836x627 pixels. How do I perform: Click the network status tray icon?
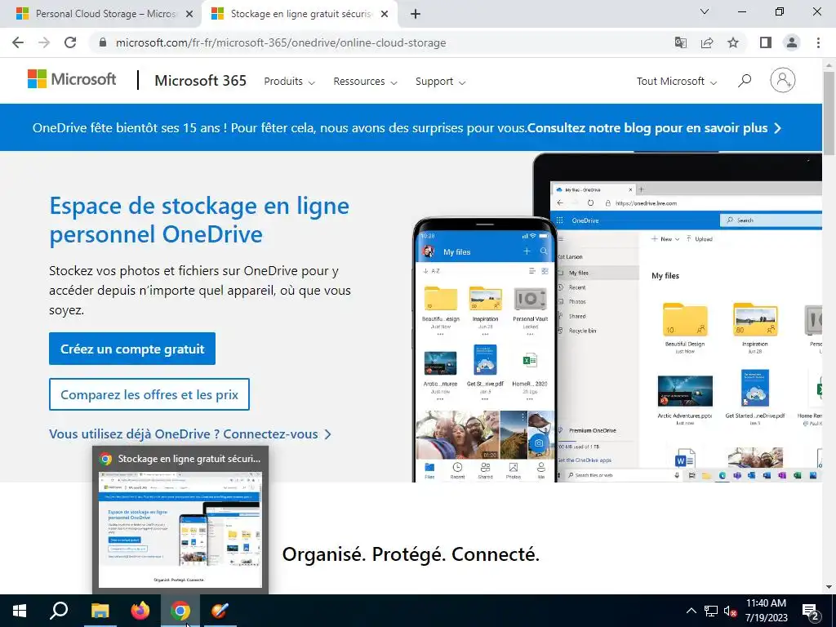point(711,611)
